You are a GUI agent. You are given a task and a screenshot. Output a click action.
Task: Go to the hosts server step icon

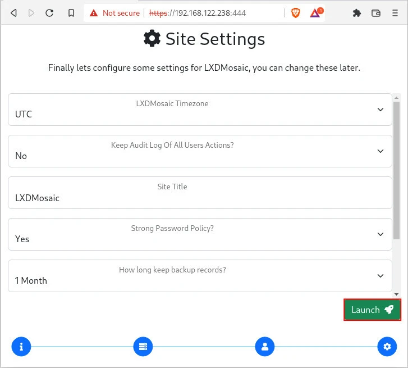pyautogui.click(x=143, y=347)
